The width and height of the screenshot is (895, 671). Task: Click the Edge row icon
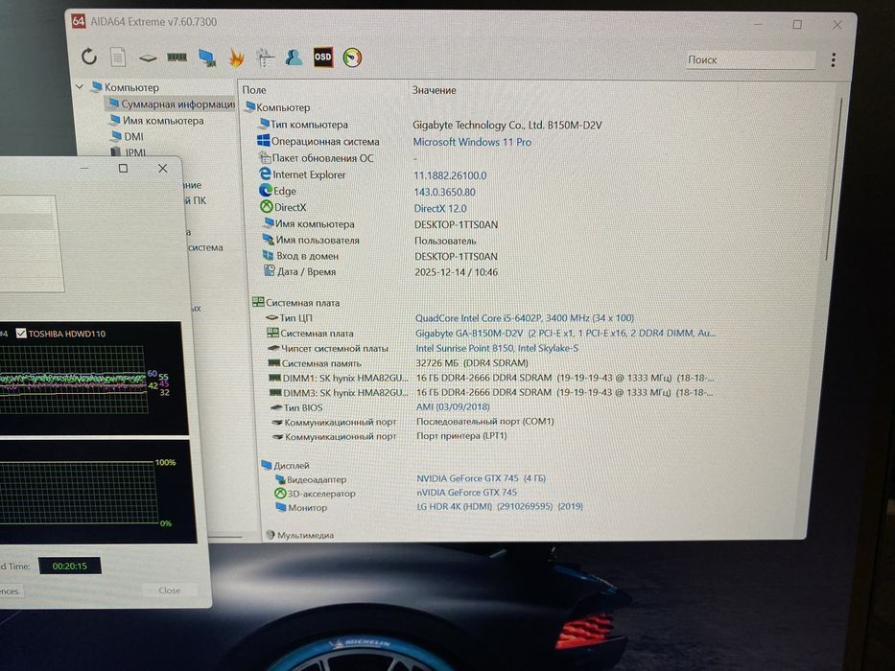pyautogui.click(x=266, y=191)
